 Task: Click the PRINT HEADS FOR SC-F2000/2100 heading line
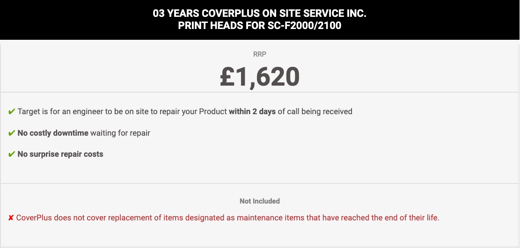260,26
